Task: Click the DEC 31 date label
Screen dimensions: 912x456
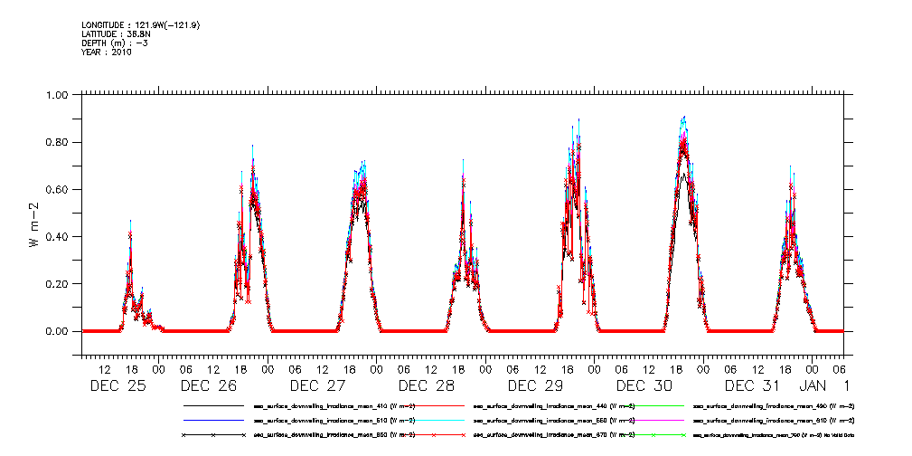Action: (753, 385)
